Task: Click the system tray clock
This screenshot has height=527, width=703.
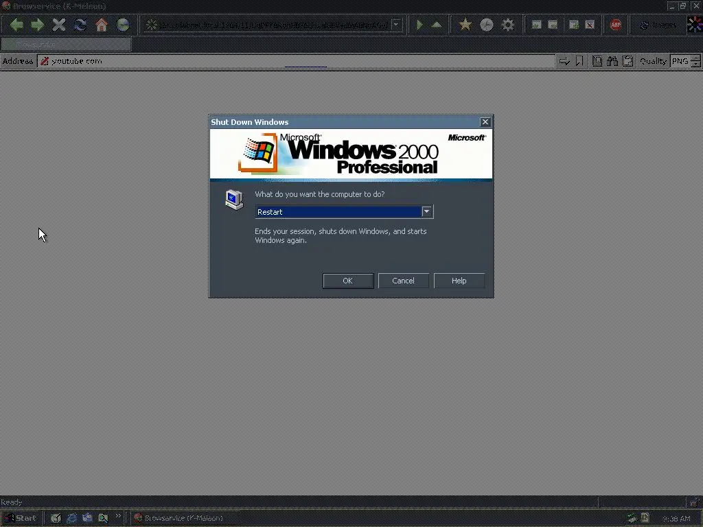Action: (x=676, y=519)
